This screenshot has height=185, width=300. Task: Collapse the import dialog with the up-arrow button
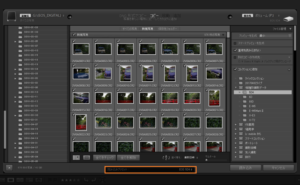coord(9,168)
